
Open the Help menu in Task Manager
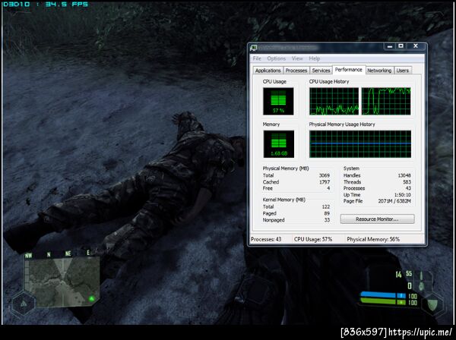tap(315, 58)
